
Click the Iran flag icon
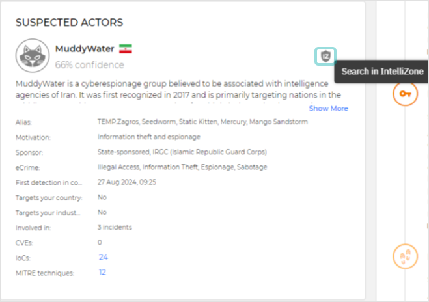126,49
